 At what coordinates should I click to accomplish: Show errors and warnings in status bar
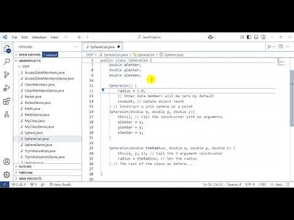click(19, 185)
